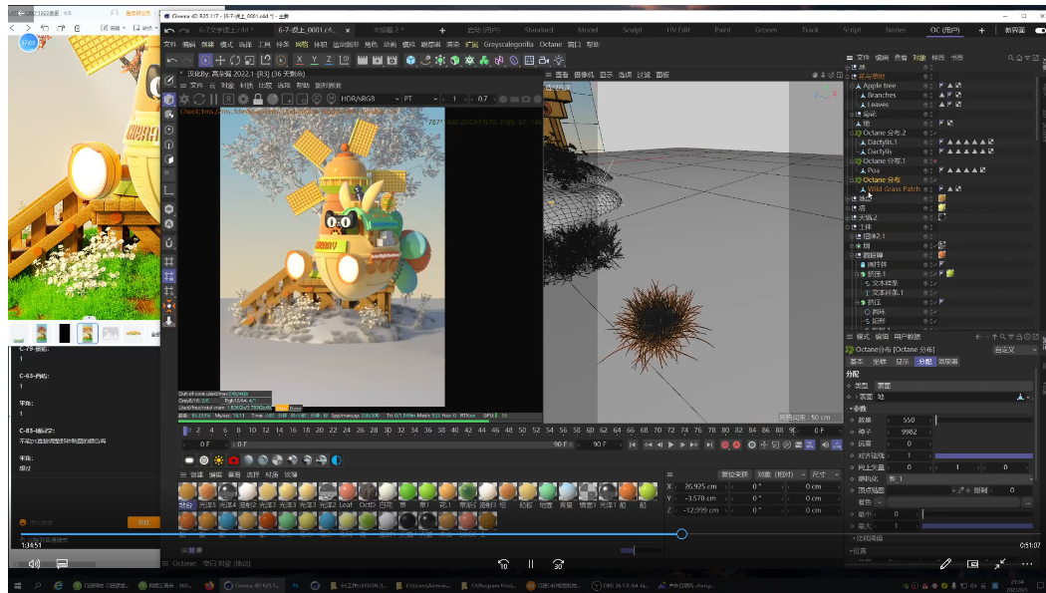Collapse the Octane 分布.2 tree node
Viewport: 1046px width, 593px height.
[852, 133]
